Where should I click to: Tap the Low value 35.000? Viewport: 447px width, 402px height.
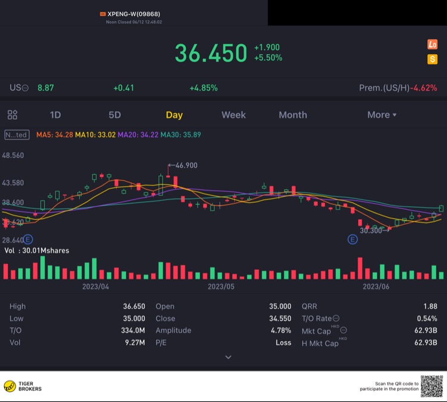[x=134, y=318]
